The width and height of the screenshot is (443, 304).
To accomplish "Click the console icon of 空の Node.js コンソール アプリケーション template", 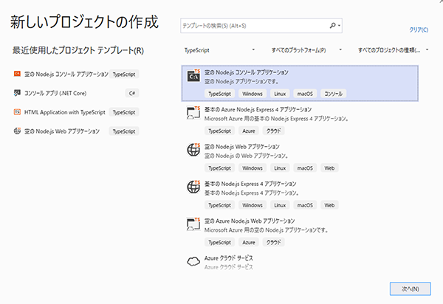I will tap(193, 76).
